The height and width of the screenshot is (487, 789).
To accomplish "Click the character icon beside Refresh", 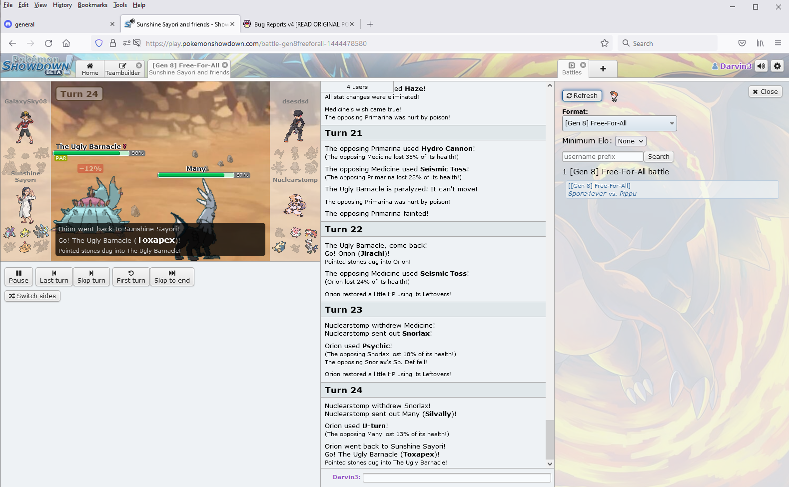I will coord(614,96).
